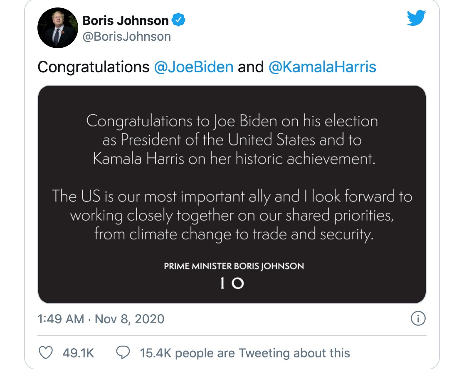
Task: Click the reply speech bubble icon
Action: [123, 353]
